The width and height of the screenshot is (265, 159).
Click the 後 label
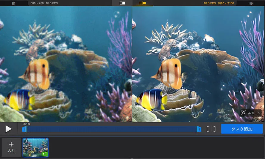click(251, 4)
